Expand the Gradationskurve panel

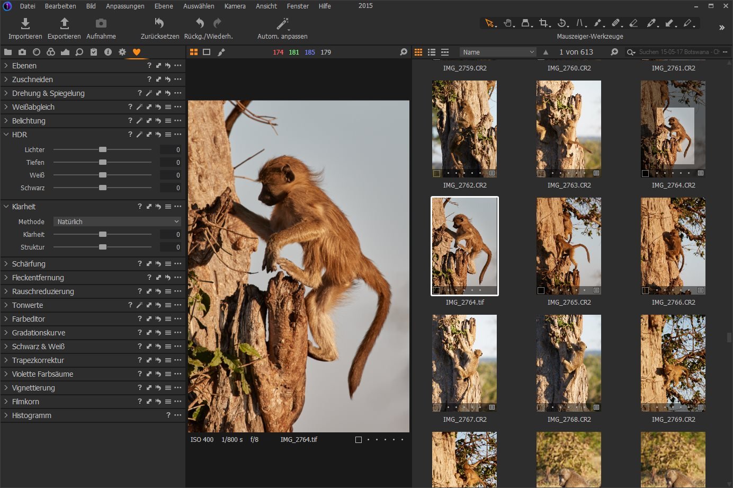(6, 333)
